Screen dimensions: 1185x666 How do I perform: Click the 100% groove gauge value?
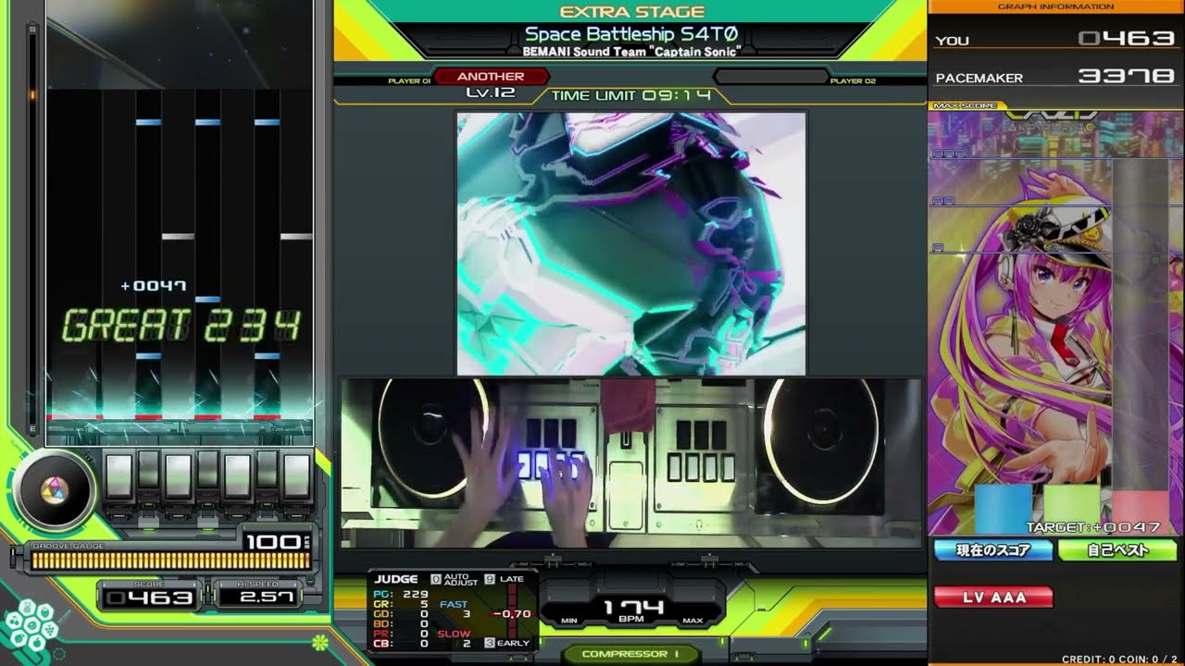(276, 541)
